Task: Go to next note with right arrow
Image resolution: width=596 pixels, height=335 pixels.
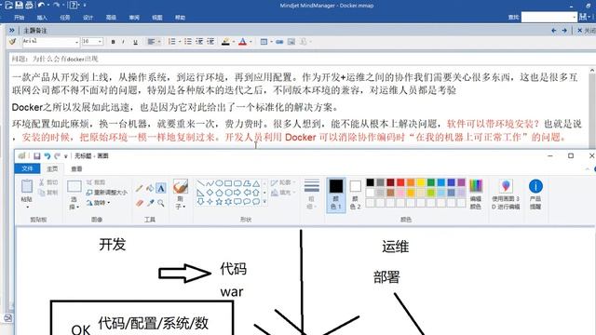Action: coord(564,31)
